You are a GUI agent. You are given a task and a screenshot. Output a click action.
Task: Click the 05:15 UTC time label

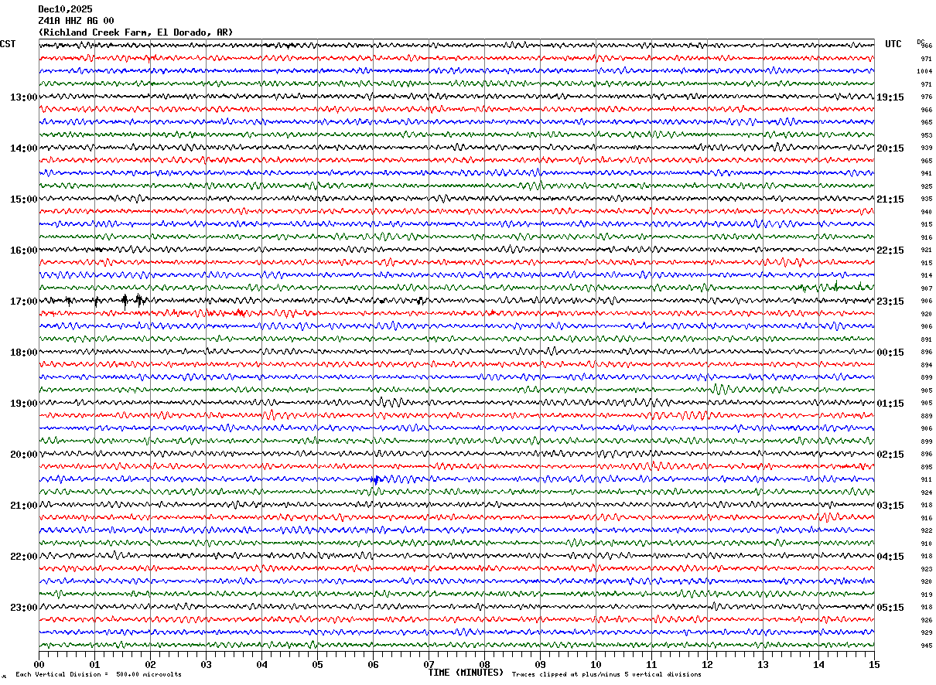890,608
